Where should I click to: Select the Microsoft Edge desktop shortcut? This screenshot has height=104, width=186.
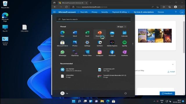pyautogui.click(x=5, y=17)
